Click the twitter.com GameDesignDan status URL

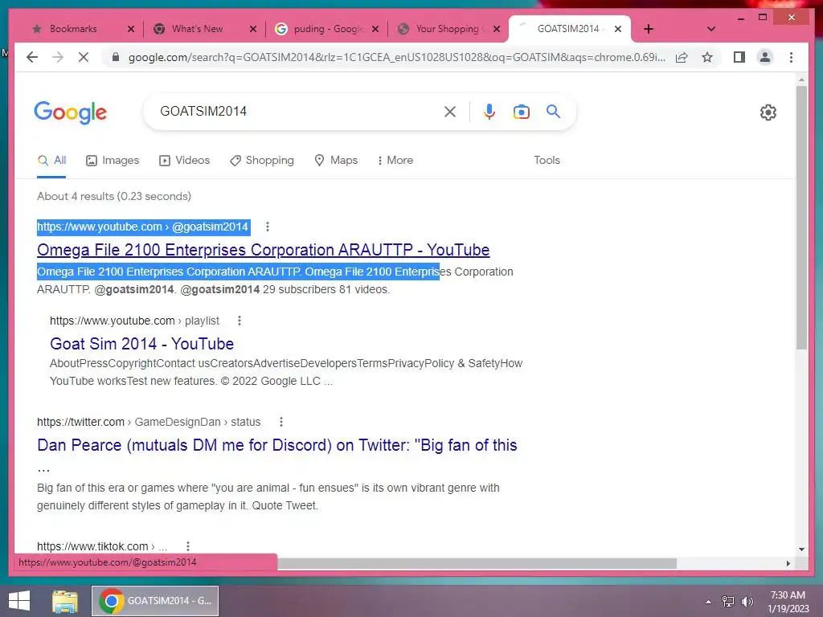(149, 422)
